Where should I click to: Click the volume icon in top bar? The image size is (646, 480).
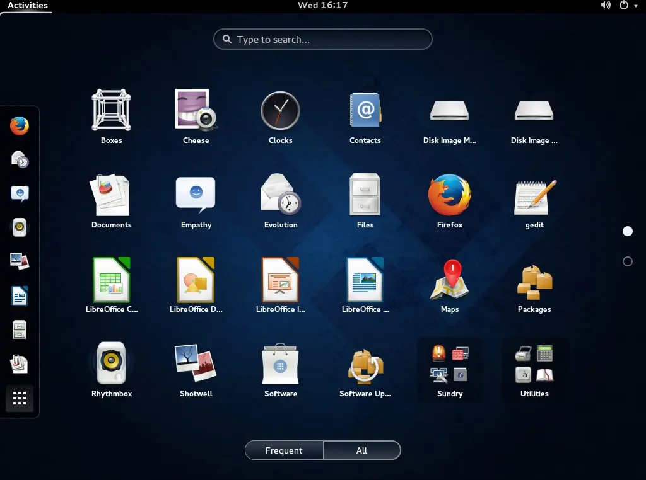click(x=606, y=5)
